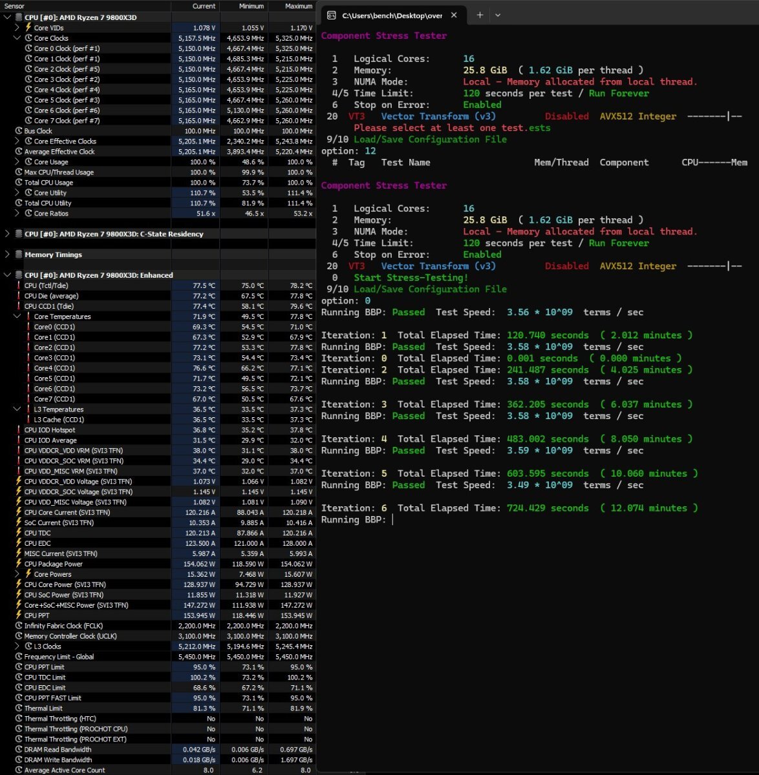Collapse the Core Temperatures group
759x775 pixels.
tap(17, 316)
